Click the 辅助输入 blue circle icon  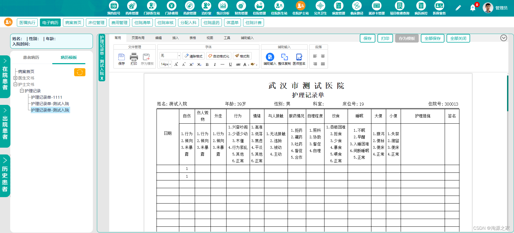270,57
